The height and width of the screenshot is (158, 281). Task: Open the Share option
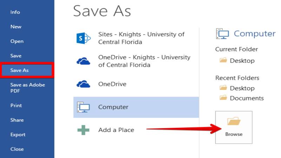pyautogui.click(x=17, y=120)
